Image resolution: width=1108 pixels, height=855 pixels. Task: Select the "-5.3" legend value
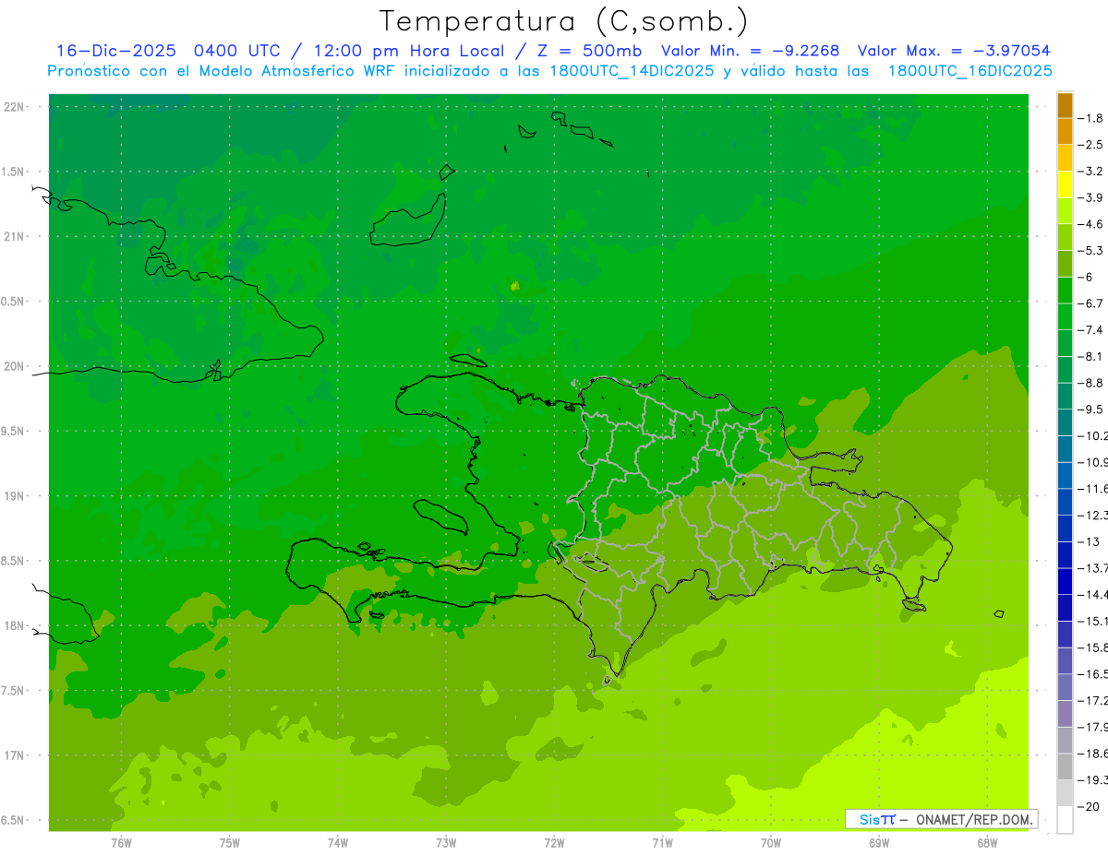[1090, 251]
